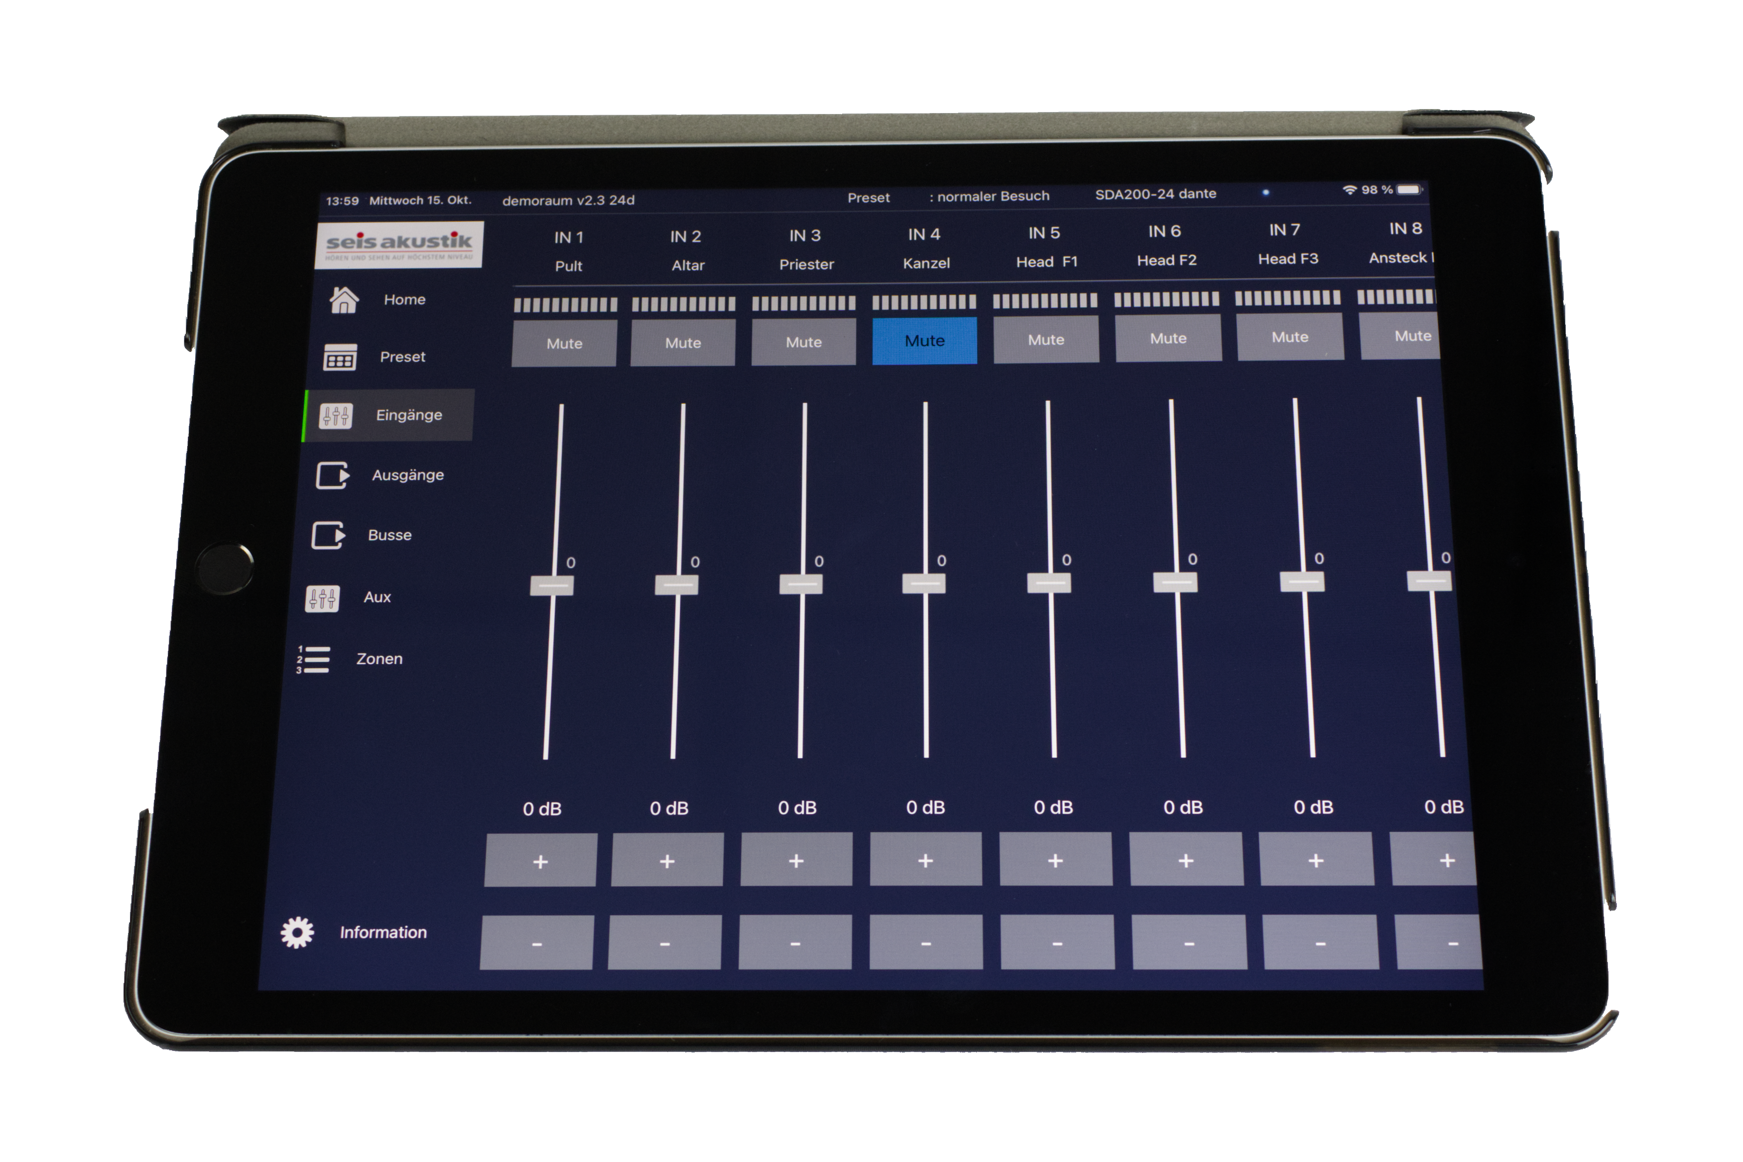Click the Eingänge mixer sliders icon
This screenshot has height=1162, width=1743.
(x=336, y=416)
